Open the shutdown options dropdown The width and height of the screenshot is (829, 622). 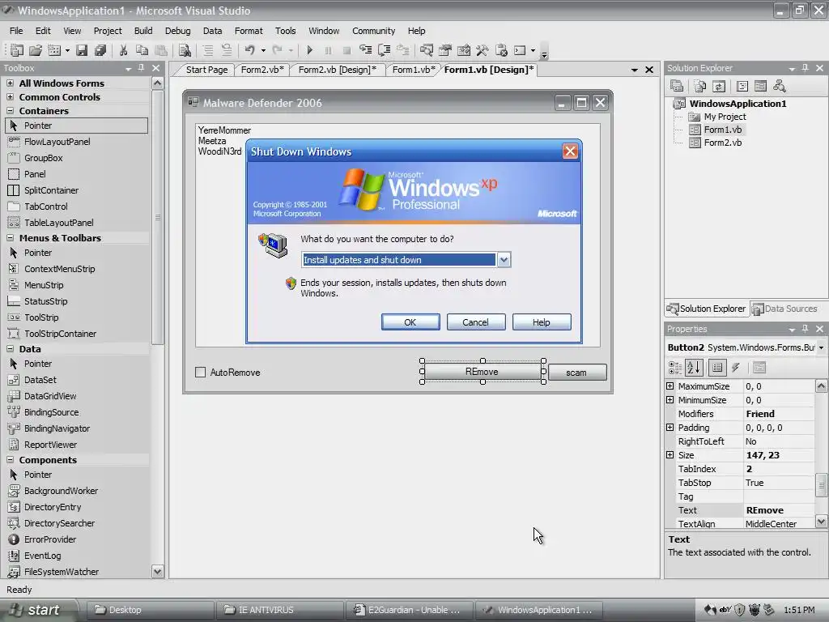(x=504, y=260)
